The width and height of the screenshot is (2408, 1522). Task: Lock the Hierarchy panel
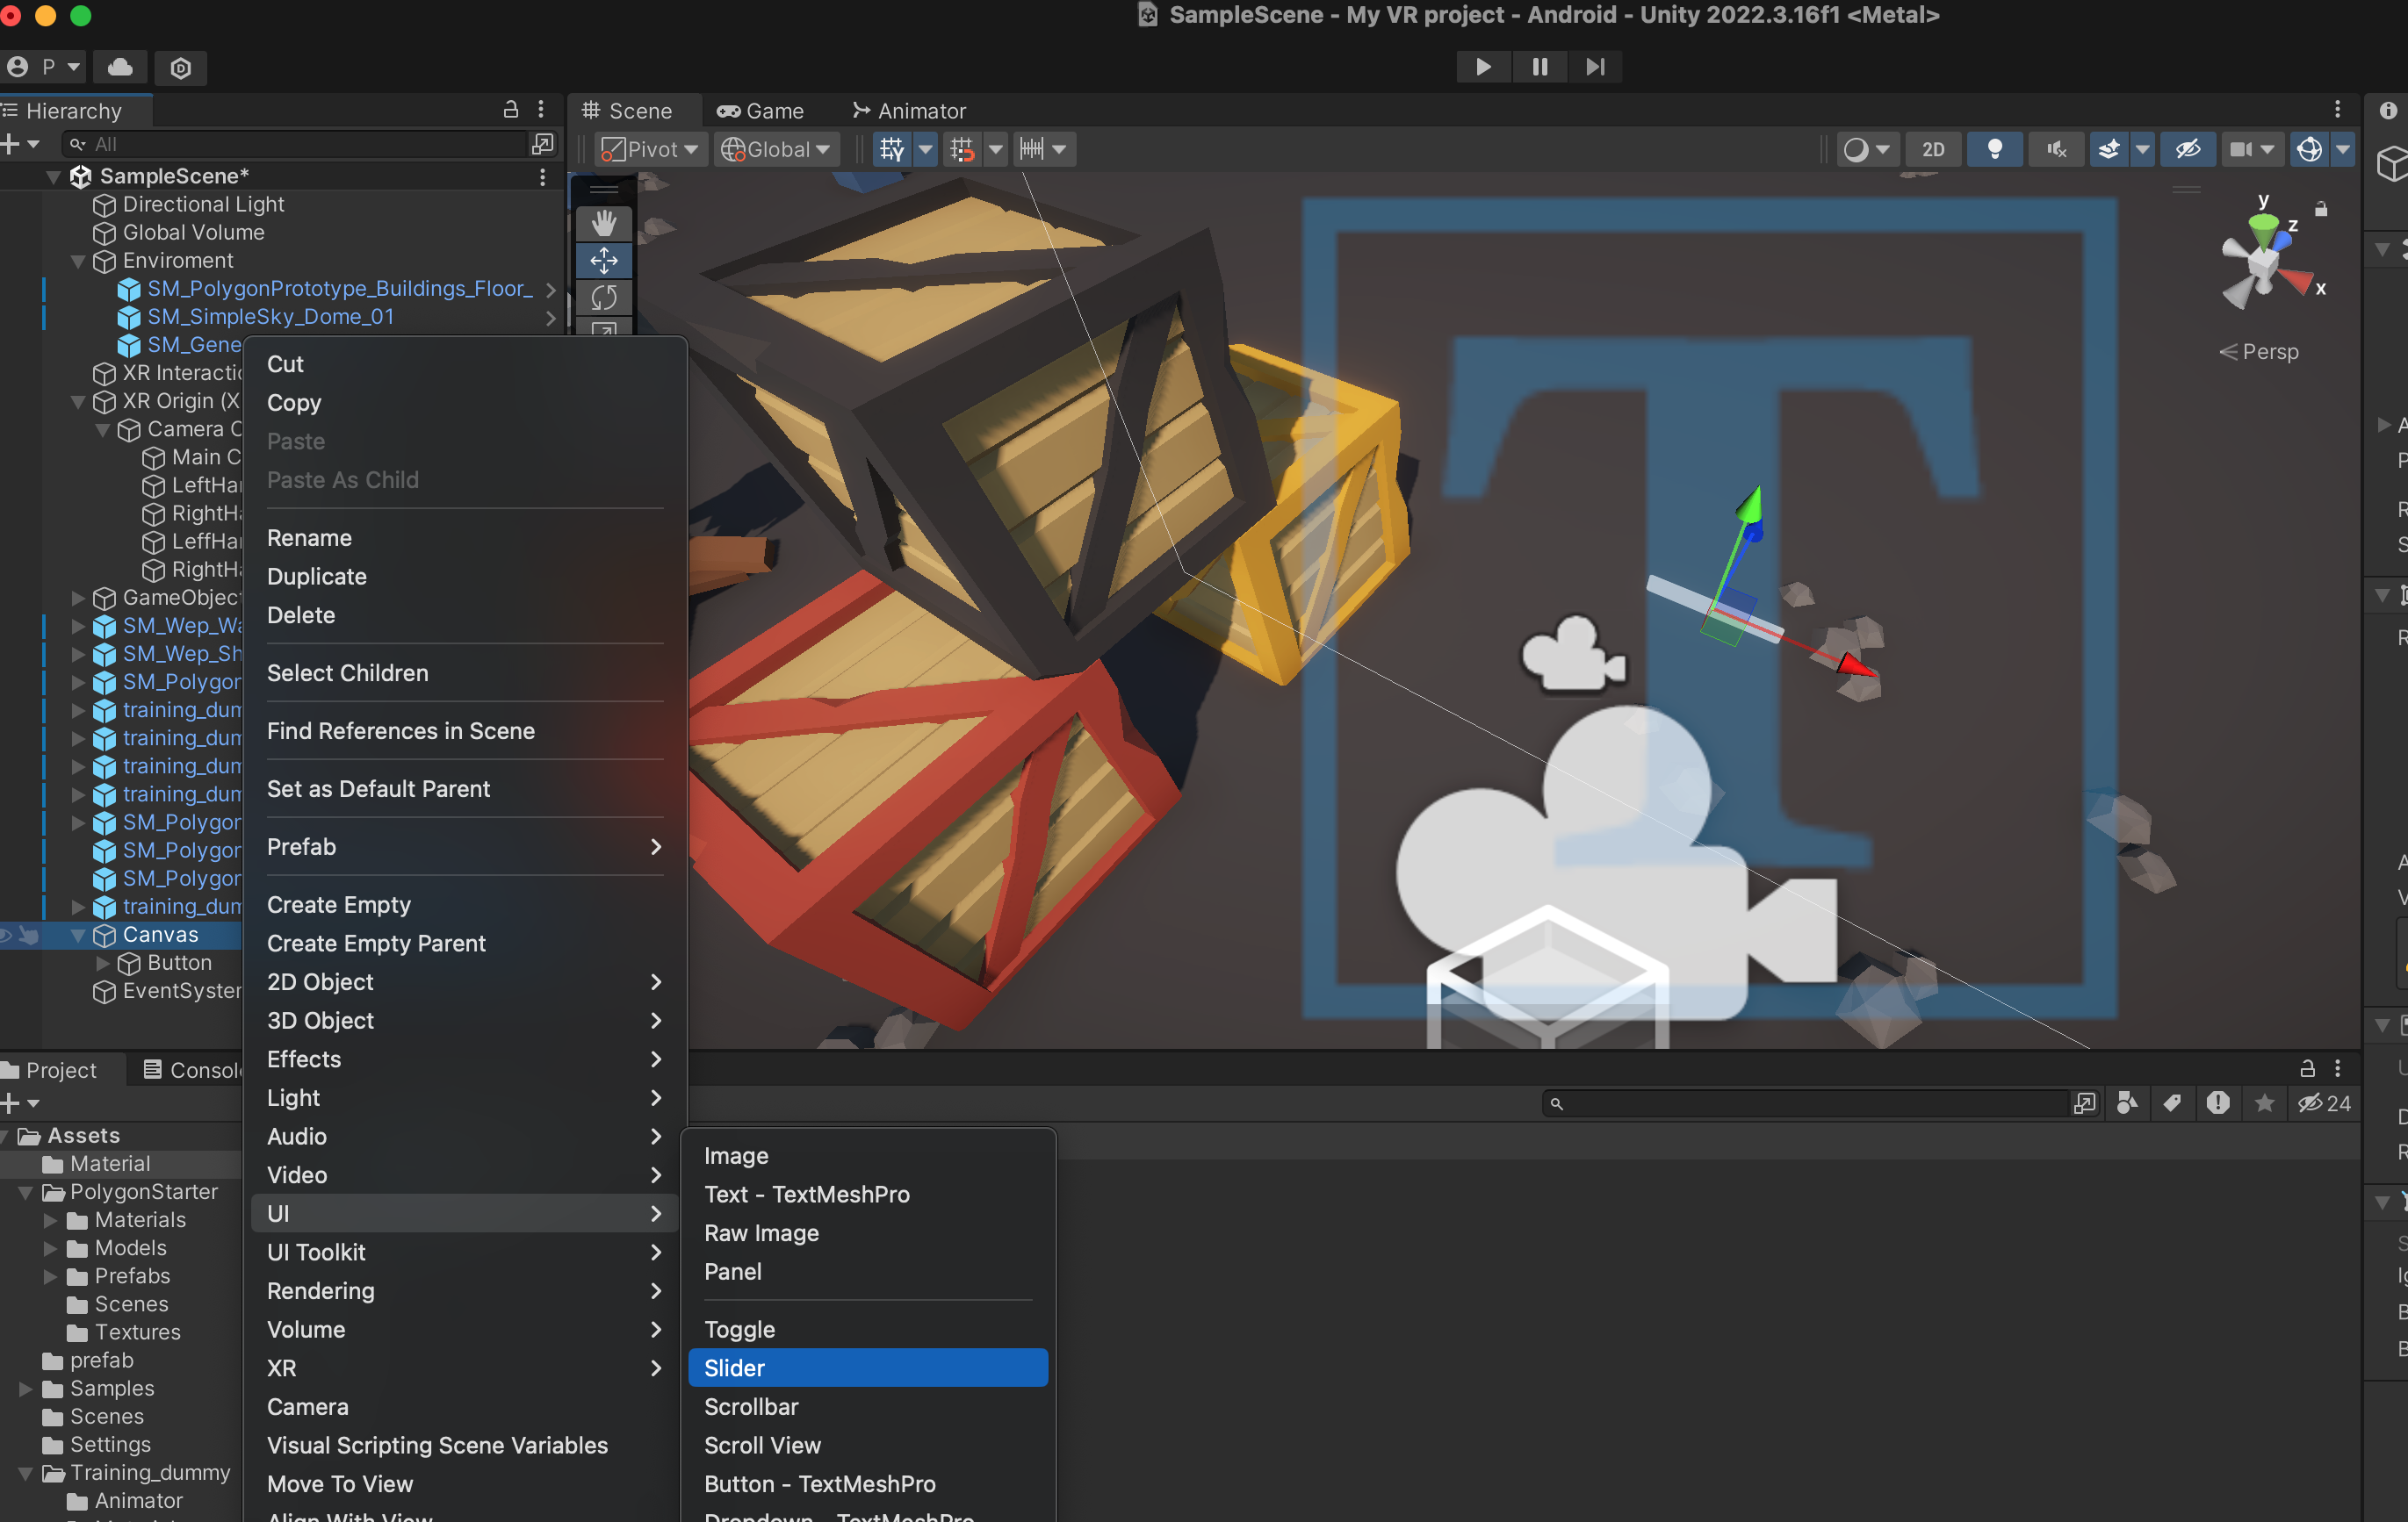[x=511, y=109]
